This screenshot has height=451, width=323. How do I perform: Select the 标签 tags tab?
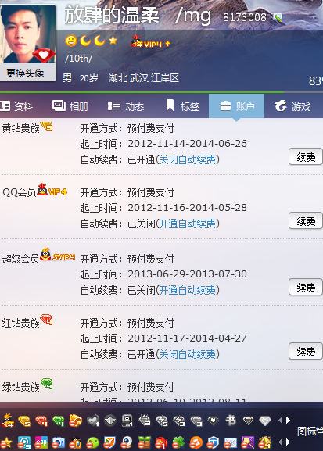click(x=182, y=106)
